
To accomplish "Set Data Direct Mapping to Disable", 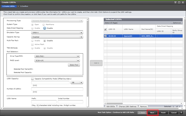I will click(x=44, y=28).
